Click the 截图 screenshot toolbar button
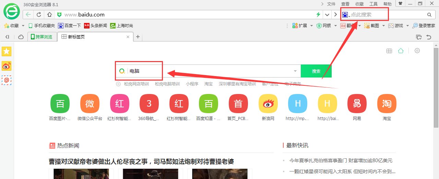This screenshot has width=439, height=179. coord(372,26)
